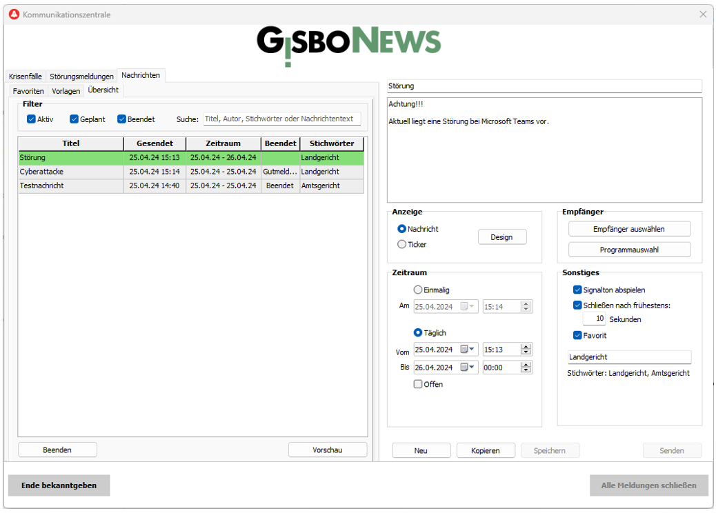Viewport: 716px width, 513px height.
Task: Click the Vorschau button
Action: [328, 450]
